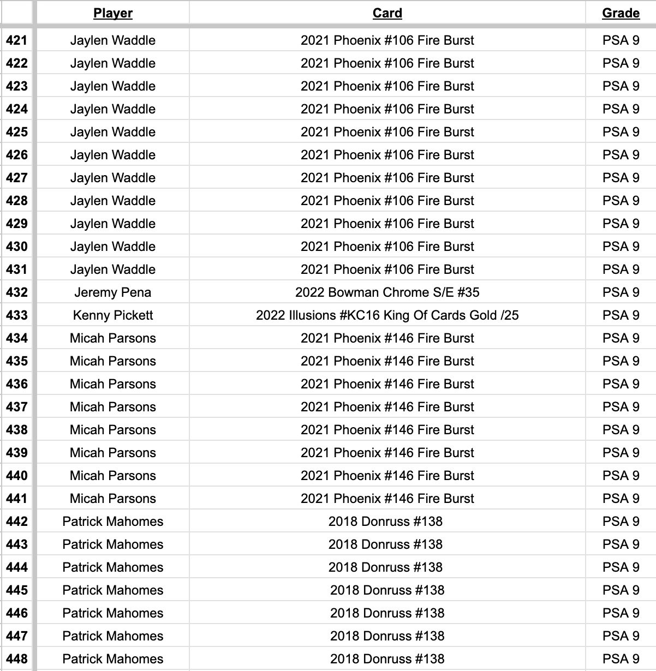This screenshot has width=656, height=671.
Task: Select the Micah Parsons cell in row 434
Action: click(x=112, y=338)
